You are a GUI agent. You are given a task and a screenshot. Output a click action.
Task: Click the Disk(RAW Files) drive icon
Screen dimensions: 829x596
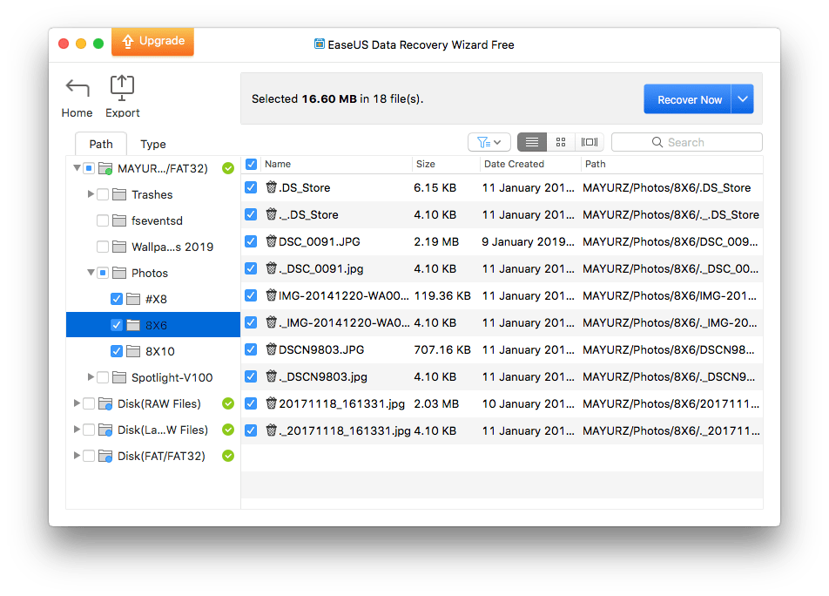[x=105, y=403]
